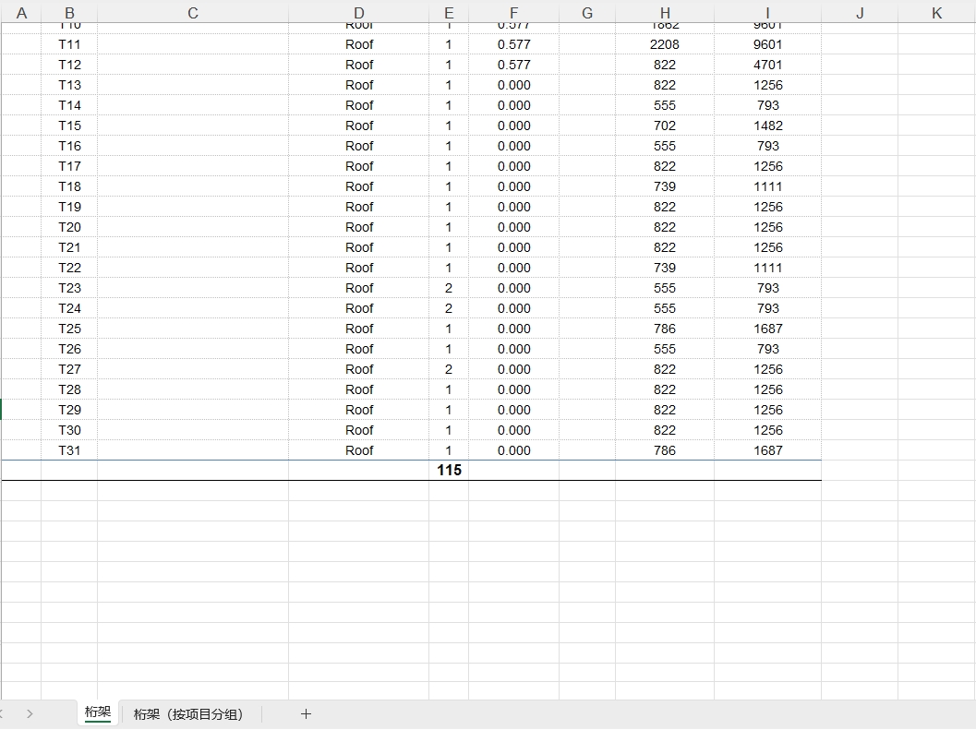Click Roof cell in T20 row
The height and width of the screenshot is (730, 976).
[358, 227]
